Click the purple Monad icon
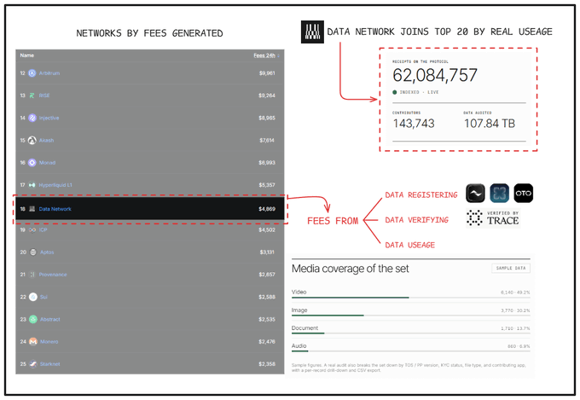580x400 pixels. pyautogui.click(x=32, y=162)
